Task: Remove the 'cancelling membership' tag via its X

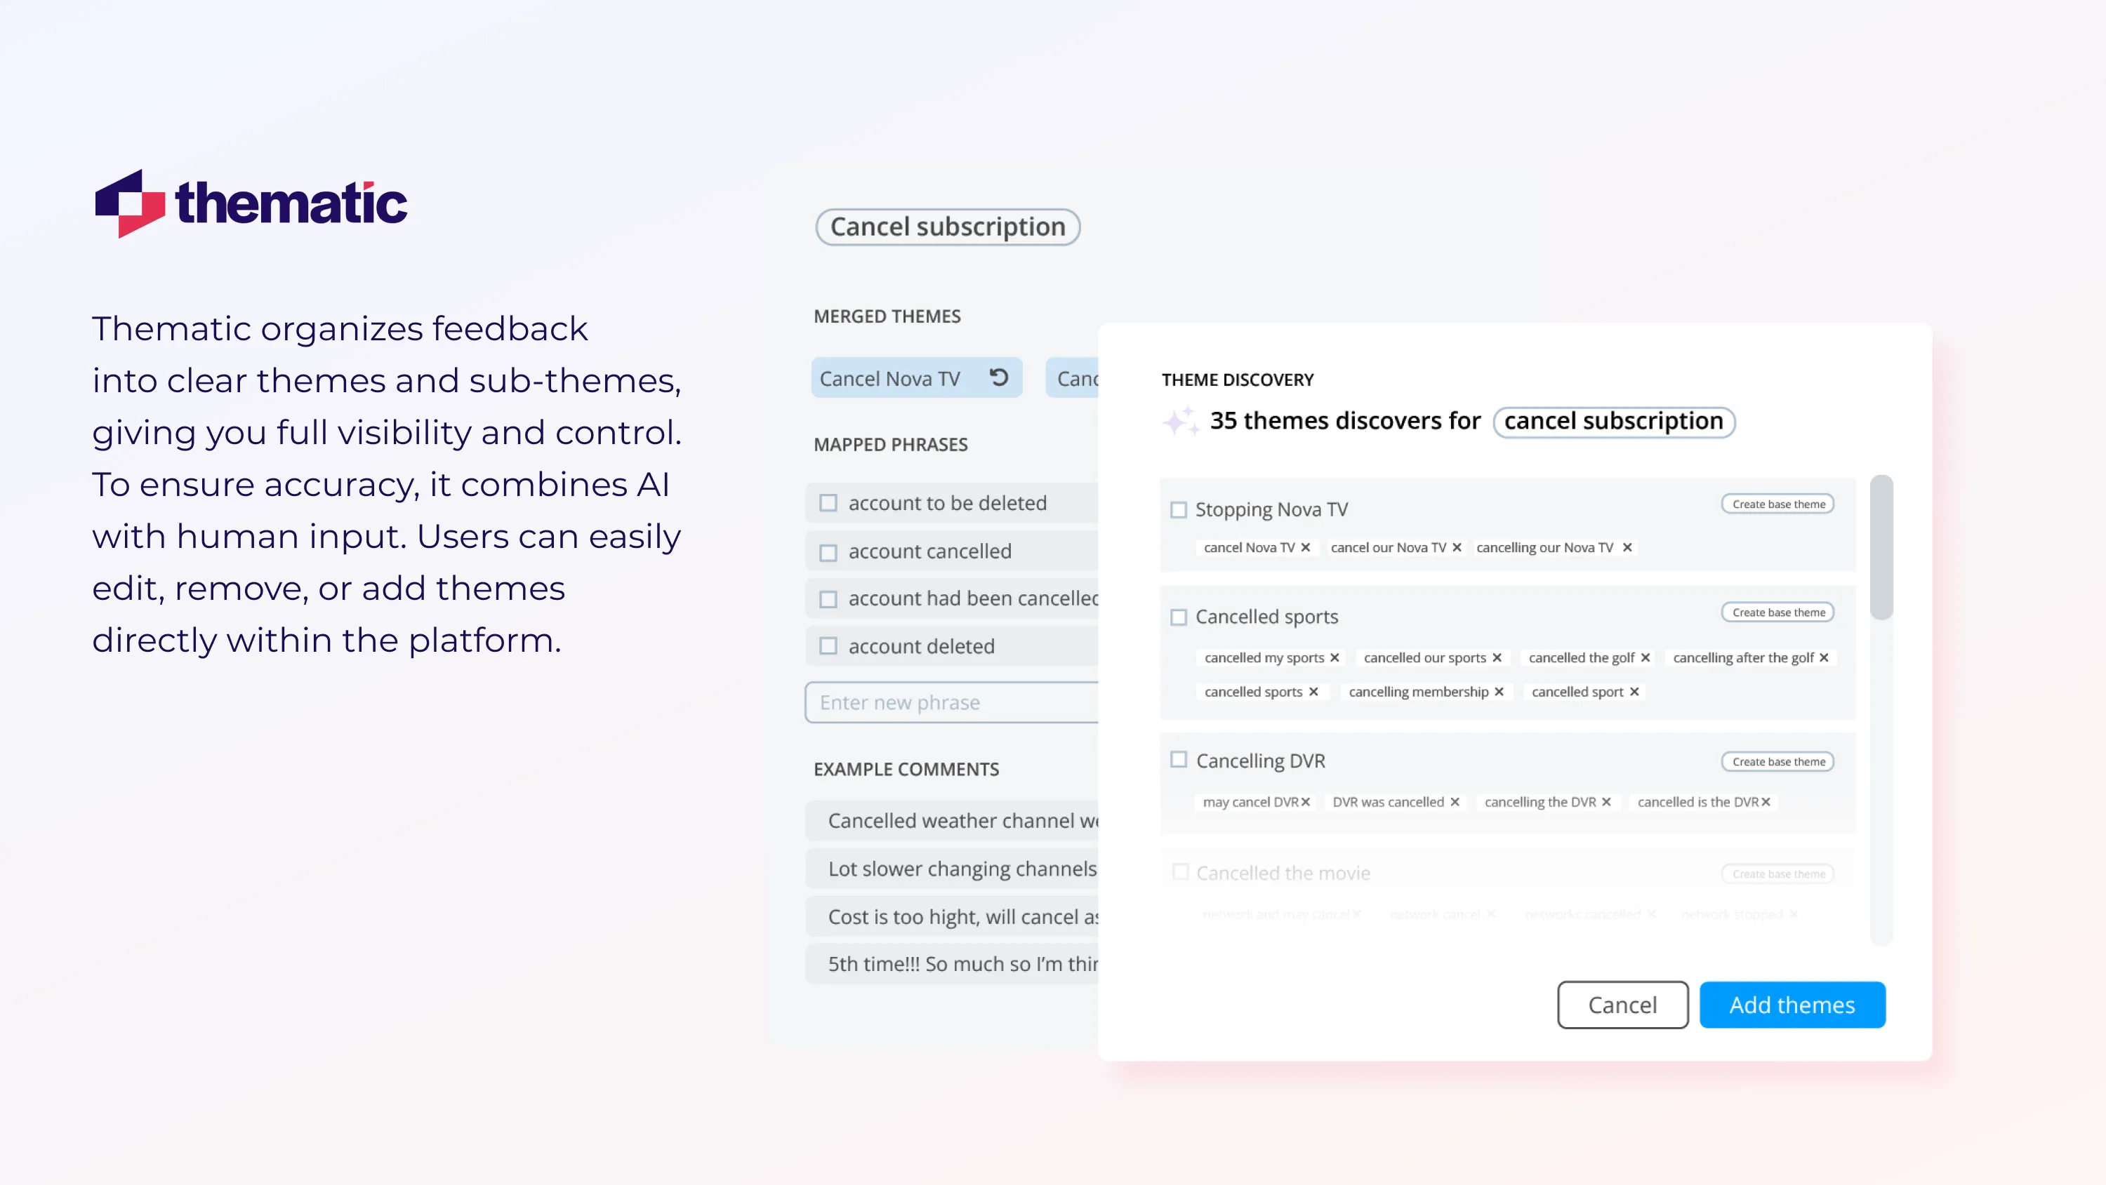Action: (x=1499, y=692)
